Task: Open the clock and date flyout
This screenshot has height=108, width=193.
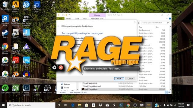Action: coord(181,105)
